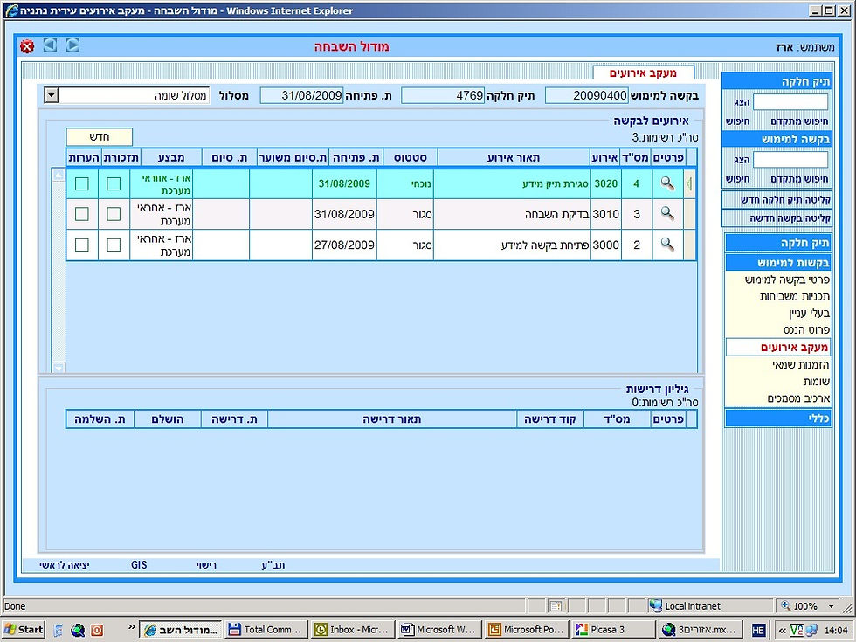Click the תאור אירוע column header

tap(514, 157)
